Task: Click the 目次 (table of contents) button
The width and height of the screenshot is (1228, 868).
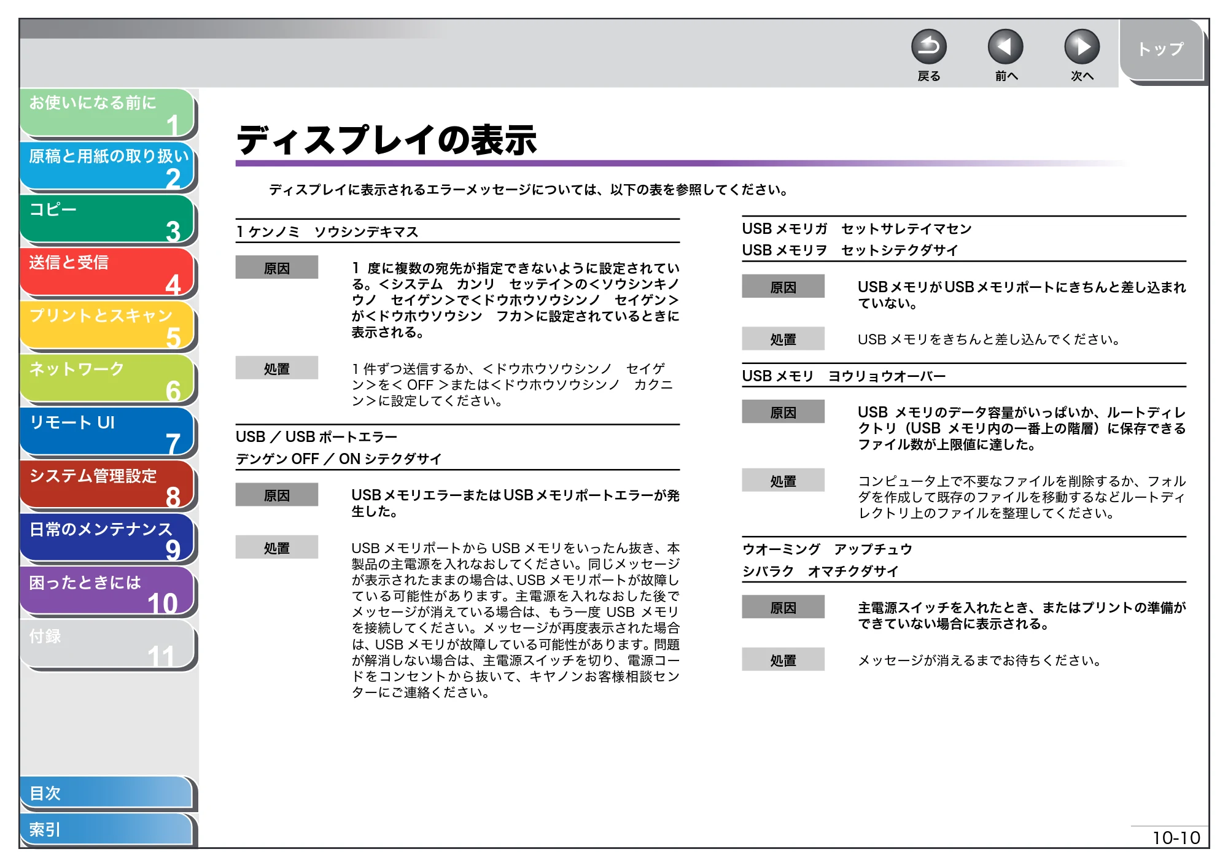Action: (x=106, y=793)
